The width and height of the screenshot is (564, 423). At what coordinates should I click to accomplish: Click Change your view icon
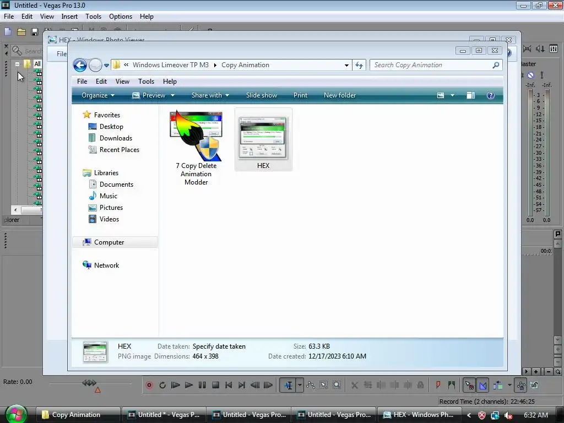[x=441, y=95]
